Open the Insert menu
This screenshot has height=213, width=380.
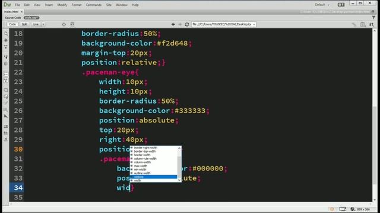49,5
